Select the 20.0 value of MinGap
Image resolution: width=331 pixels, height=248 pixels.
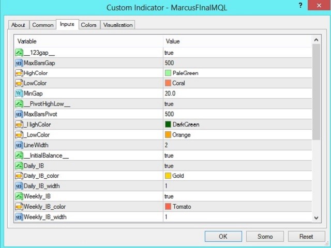click(170, 93)
